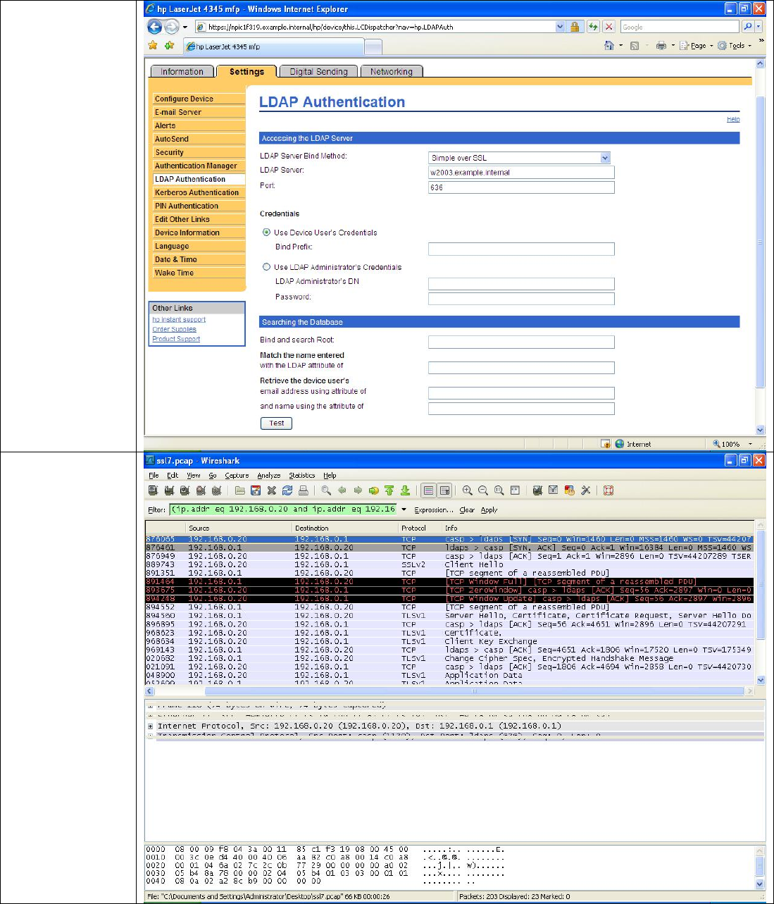Open Wireshark filter history dropdown arrow
The height and width of the screenshot is (904, 774).
coord(404,509)
